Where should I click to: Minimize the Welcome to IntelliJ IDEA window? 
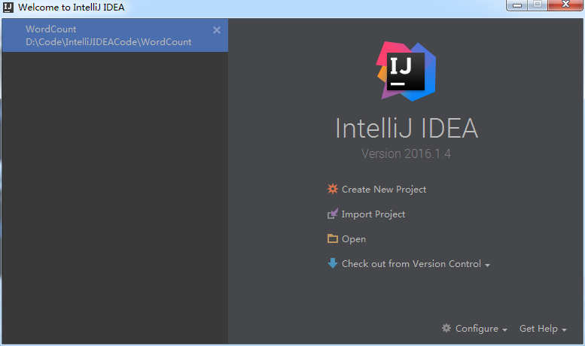[516, 5]
